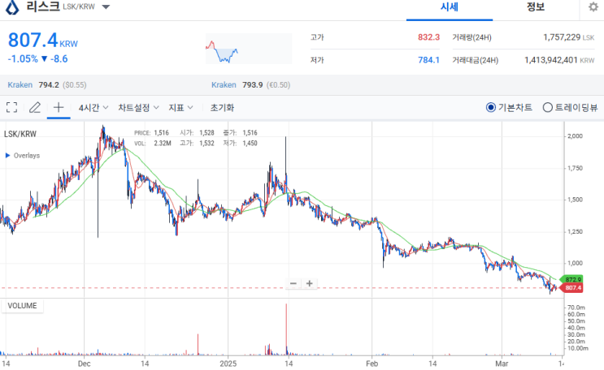Click the Mar date axis label
604x370 pixels.
click(x=502, y=364)
